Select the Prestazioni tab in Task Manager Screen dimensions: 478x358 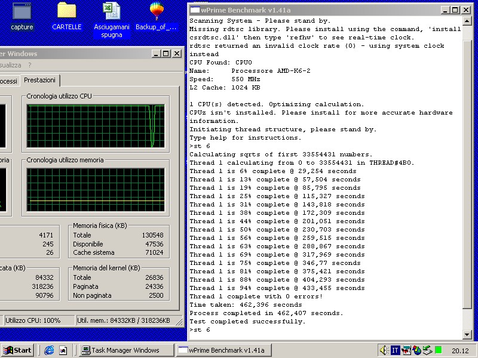[x=39, y=81]
